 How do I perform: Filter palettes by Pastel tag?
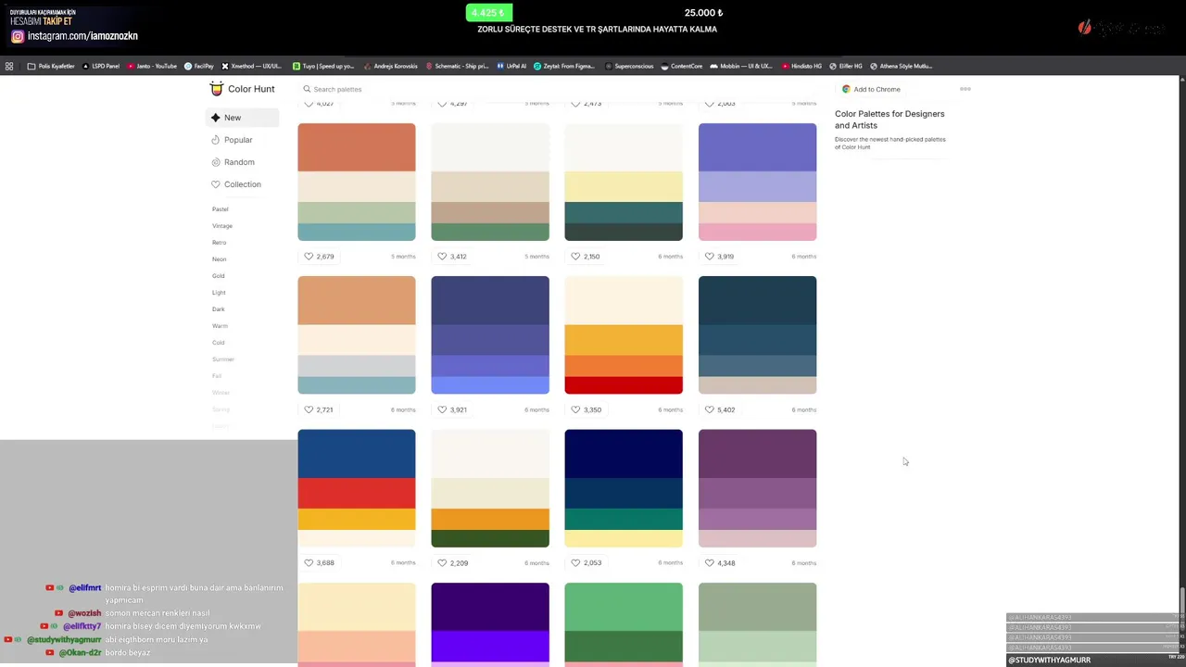[x=221, y=209]
